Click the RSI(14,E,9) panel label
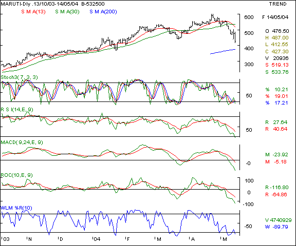296x246 pixels. click(17, 109)
